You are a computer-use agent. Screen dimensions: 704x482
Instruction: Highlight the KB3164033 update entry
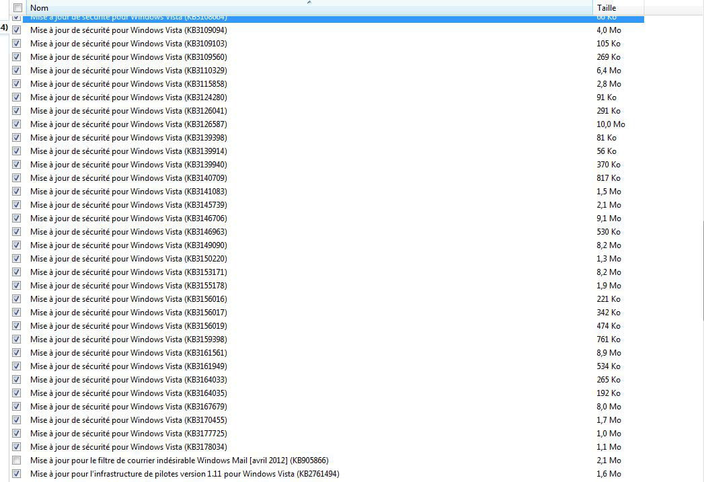coord(128,380)
